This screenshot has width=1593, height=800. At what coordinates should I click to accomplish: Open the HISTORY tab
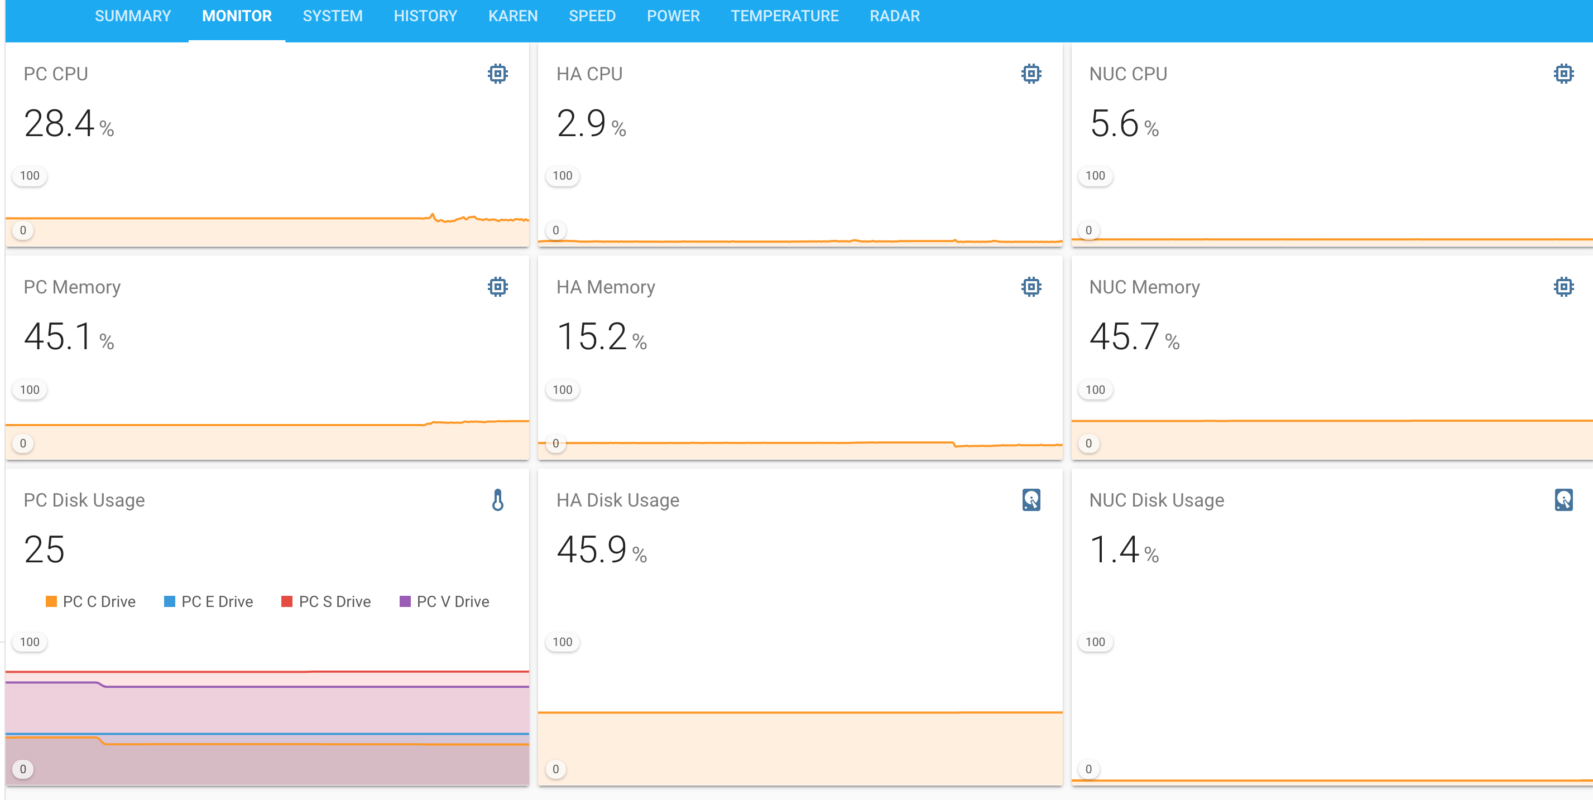tap(425, 16)
